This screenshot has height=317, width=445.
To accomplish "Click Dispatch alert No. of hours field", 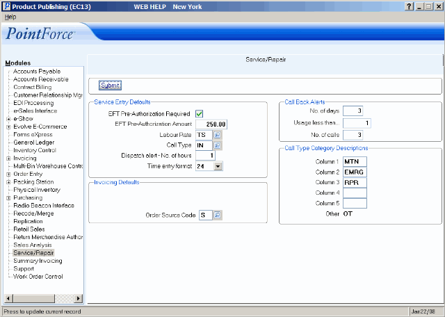I will tap(206, 156).
